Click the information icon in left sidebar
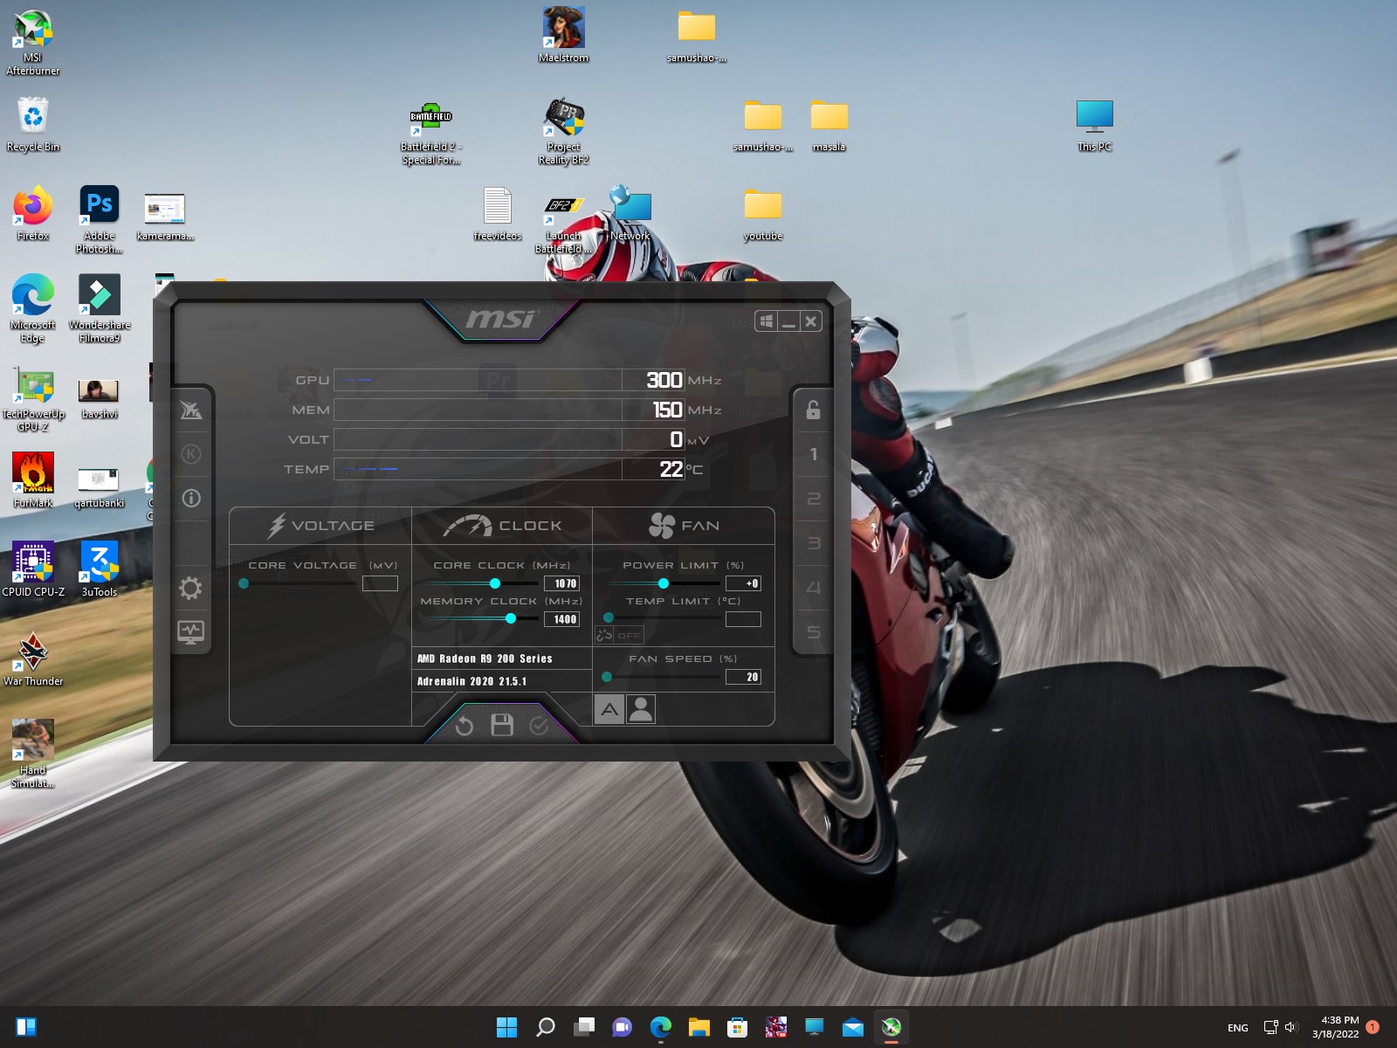Screen dimensions: 1397x1048 pyautogui.click(x=191, y=499)
